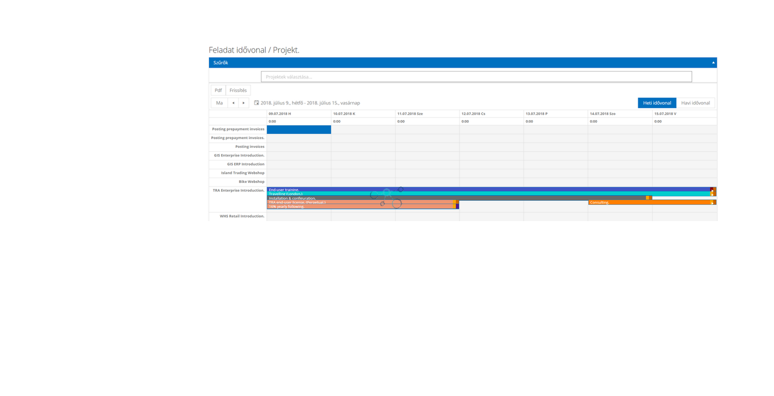
Task: Collapse the Szűrők filter panel
Action: [x=713, y=62]
